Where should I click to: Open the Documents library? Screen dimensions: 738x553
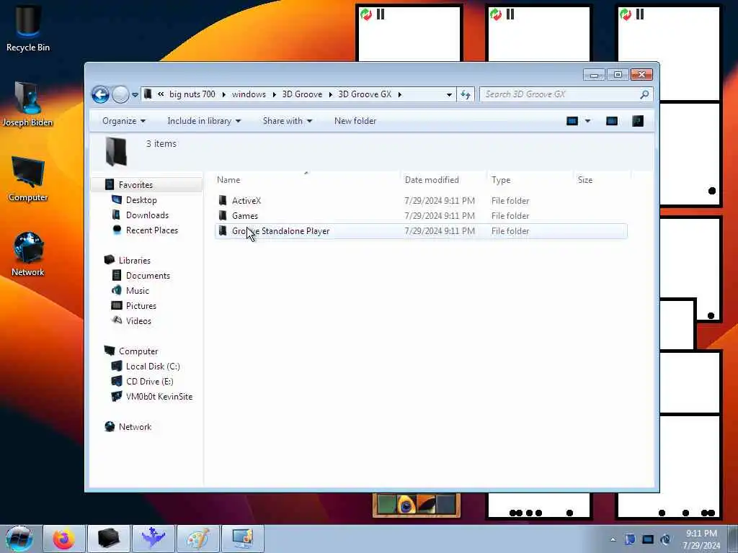(148, 276)
